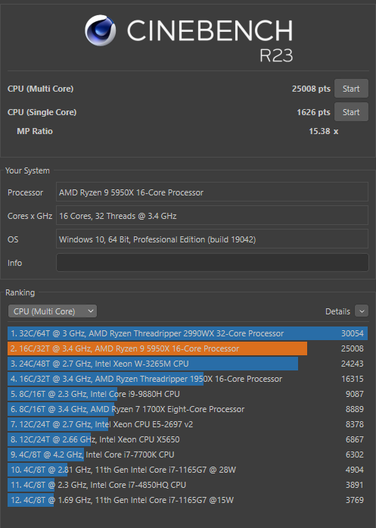Click the 3769 score in the ranking

355,500
